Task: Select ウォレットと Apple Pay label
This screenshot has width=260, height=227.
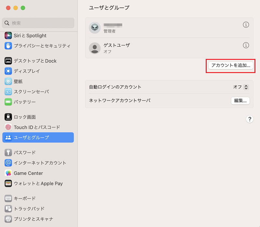Action: [x=38, y=183]
